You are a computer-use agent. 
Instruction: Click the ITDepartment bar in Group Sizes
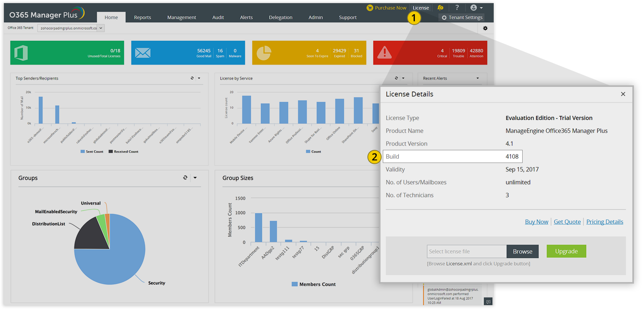click(x=258, y=228)
